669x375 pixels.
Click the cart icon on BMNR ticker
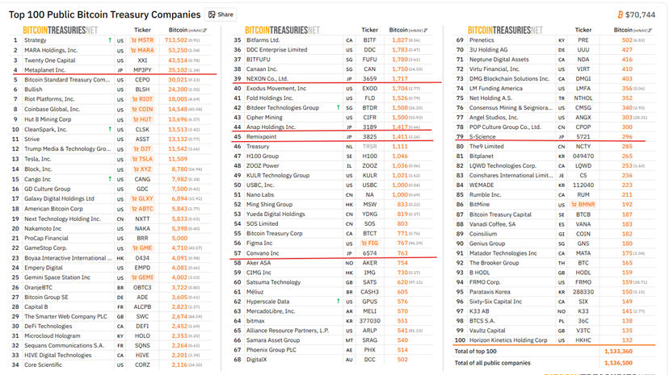point(581,205)
